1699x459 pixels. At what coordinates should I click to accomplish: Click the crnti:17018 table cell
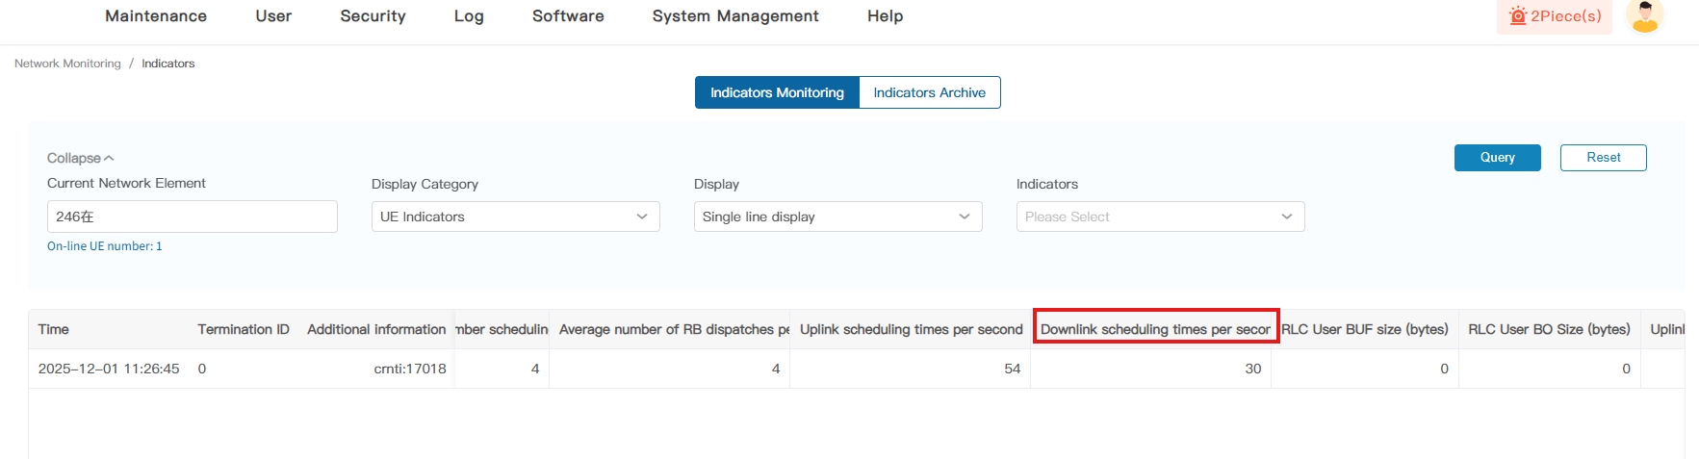click(409, 369)
